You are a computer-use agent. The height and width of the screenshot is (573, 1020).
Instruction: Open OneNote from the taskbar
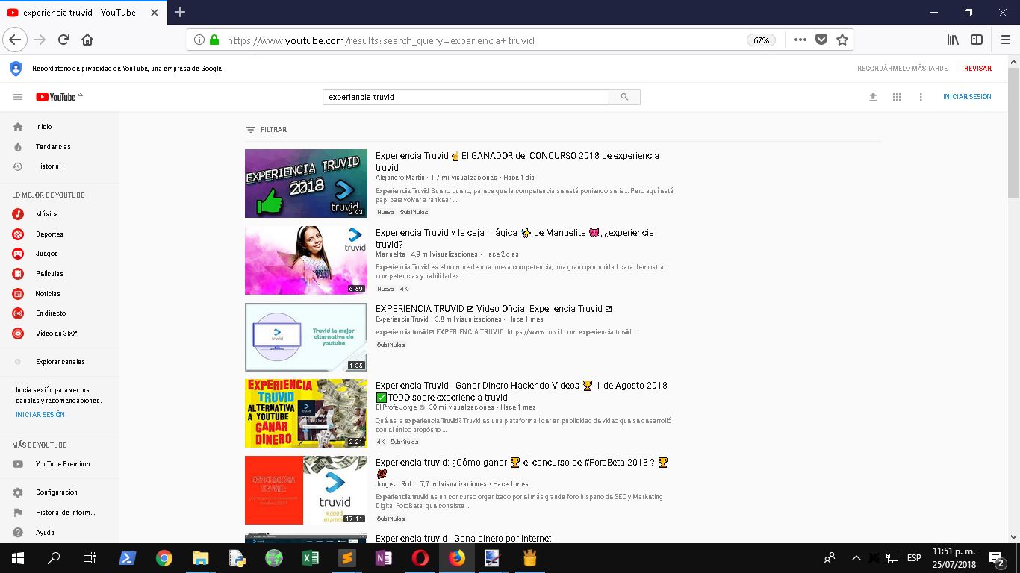click(383, 557)
